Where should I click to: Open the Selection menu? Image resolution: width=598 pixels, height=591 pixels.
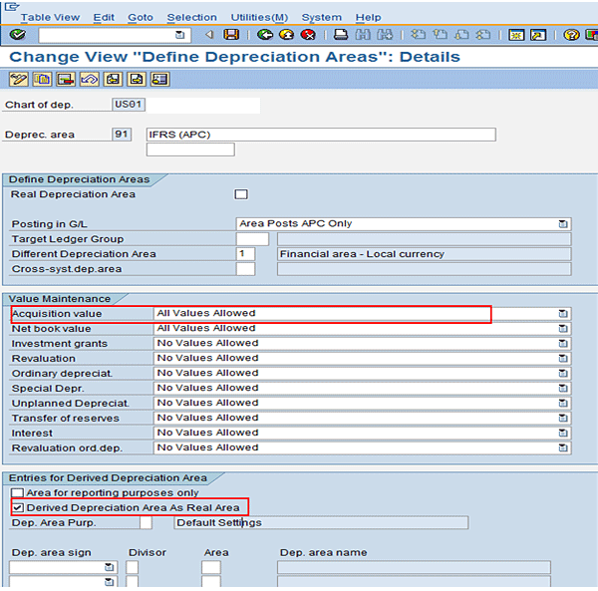pyautogui.click(x=191, y=17)
